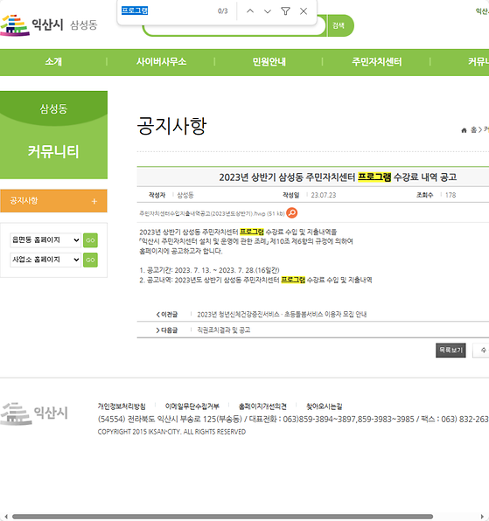Open the 사업소 홈페이지 dropdown

coord(45,260)
